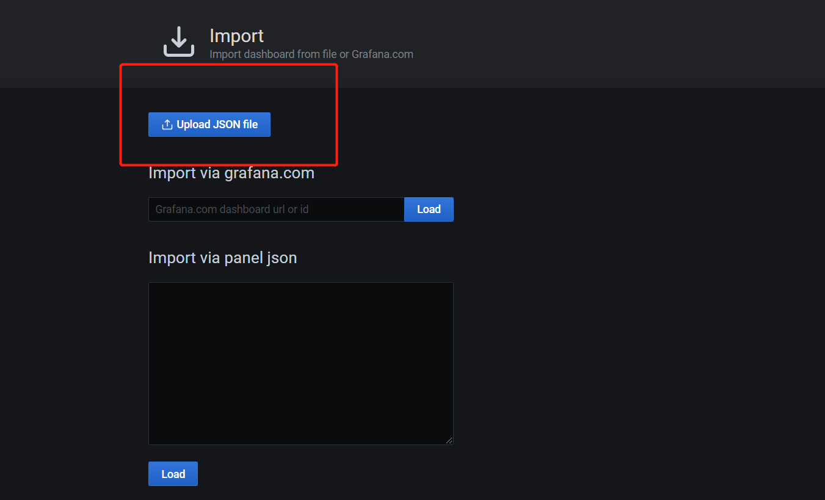Click the Load button below the json area
Viewport: 825px width, 500px height.
(x=173, y=474)
